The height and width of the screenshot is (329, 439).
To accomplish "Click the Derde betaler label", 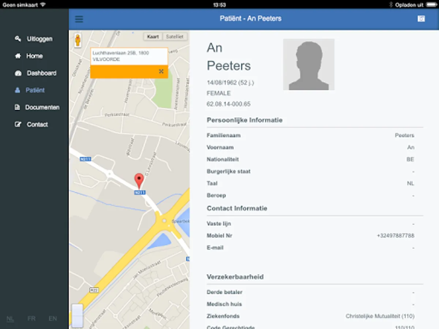I will 225,292.
